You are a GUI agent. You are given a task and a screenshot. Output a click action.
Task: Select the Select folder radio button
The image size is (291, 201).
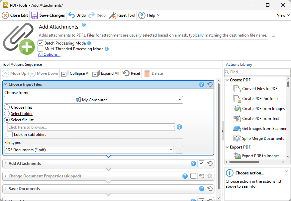[7, 114]
